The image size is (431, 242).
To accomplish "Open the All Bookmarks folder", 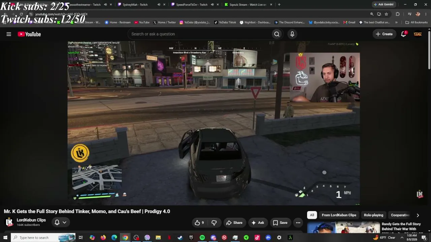I will point(417,23).
